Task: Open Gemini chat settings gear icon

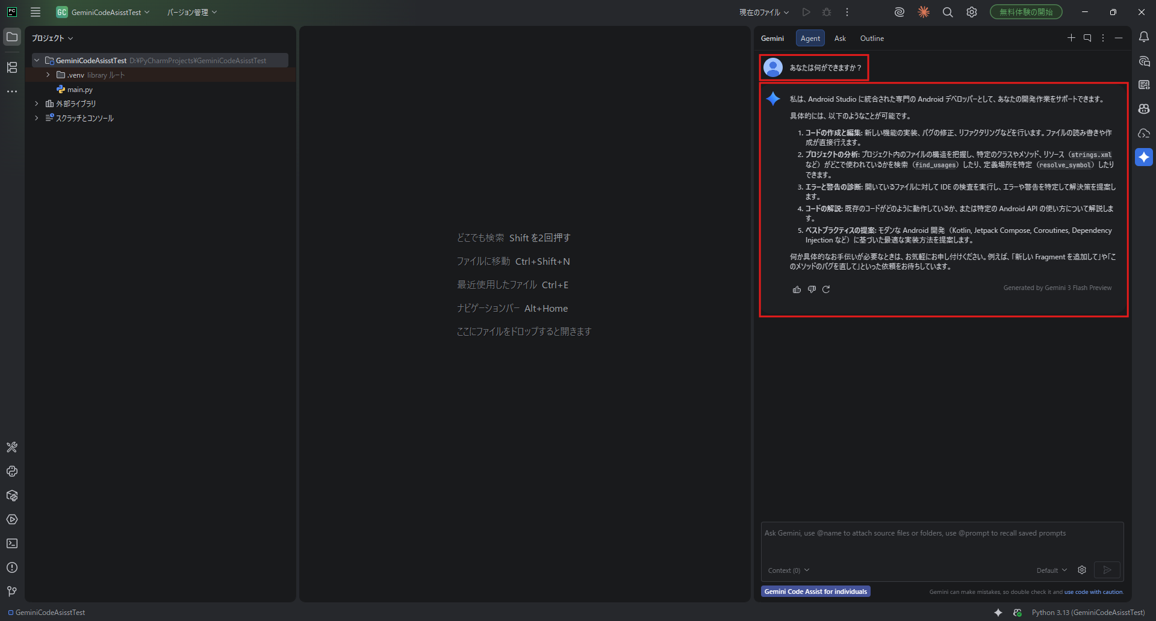Action: point(1082,570)
